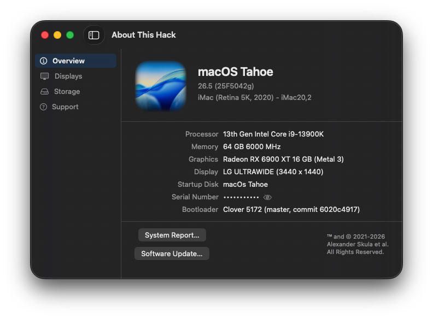Click the model text 'iMac (Retina 5K, 2020) - iMac20,2'
The width and height of the screenshot is (433, 319).
tap(255, 97)
